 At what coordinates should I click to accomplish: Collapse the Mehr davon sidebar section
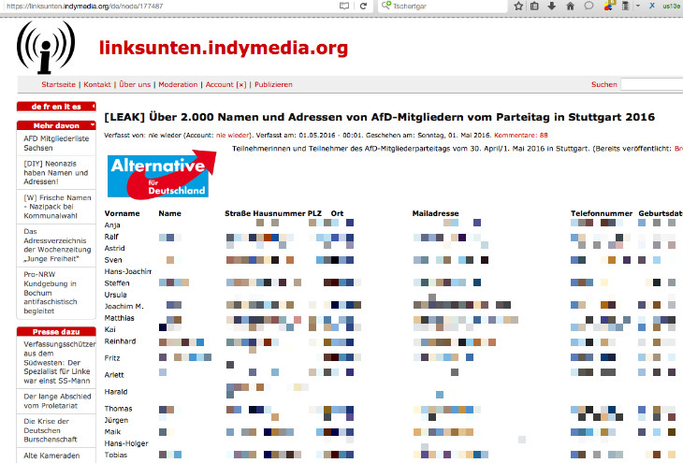(x=93, y=125)
